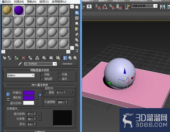This screenshot has height=132, width=170.
Task: Click Edit Named Selection Sets icon
Action: point(127,7)
